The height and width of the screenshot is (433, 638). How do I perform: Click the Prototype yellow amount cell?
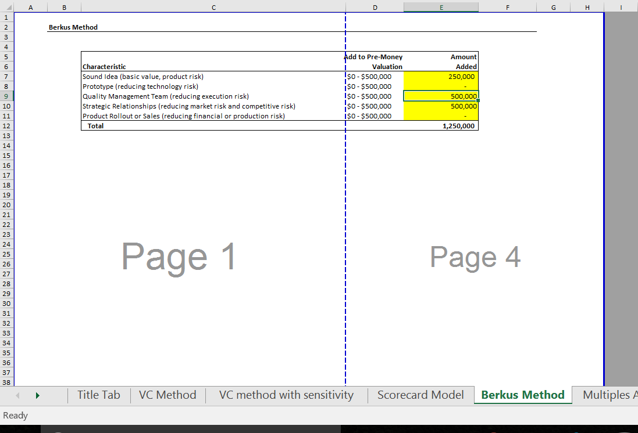click(441, 86)
